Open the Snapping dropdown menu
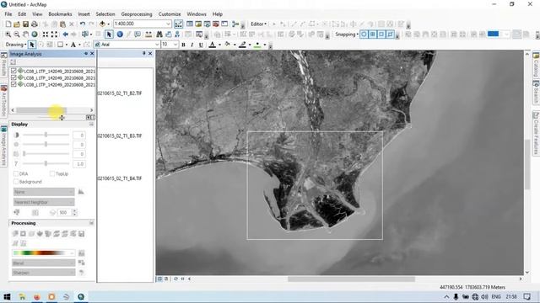This screenshot has width=540, height=303. 347,35
